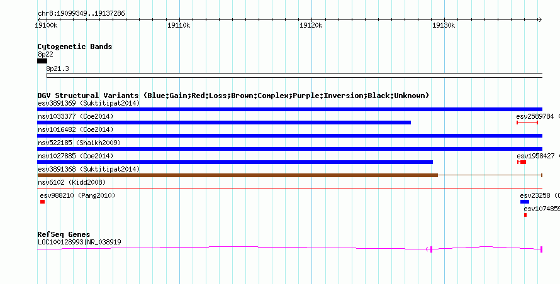Click the esv1074859 label text

pos(542,209)
